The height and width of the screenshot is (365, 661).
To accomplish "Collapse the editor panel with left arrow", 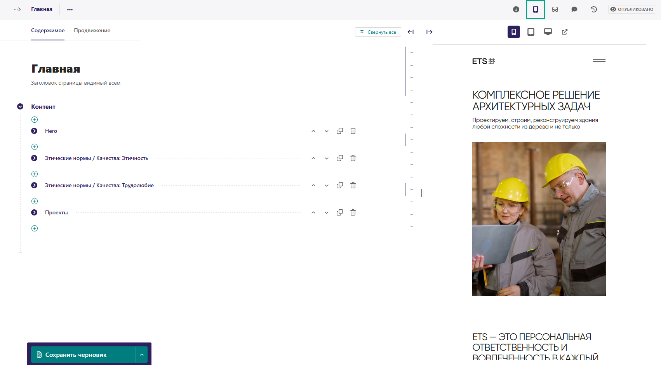I will point(411,32).
